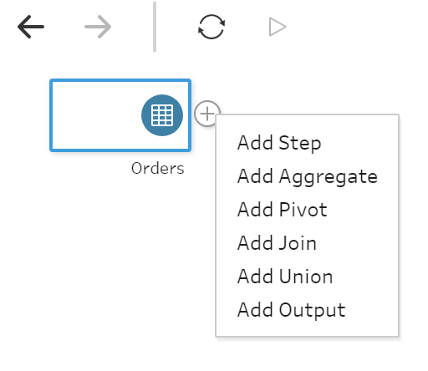428x371 pixels.
Task: Refresh the flow with circular arrows icon
Action: (x=211, y=27)
